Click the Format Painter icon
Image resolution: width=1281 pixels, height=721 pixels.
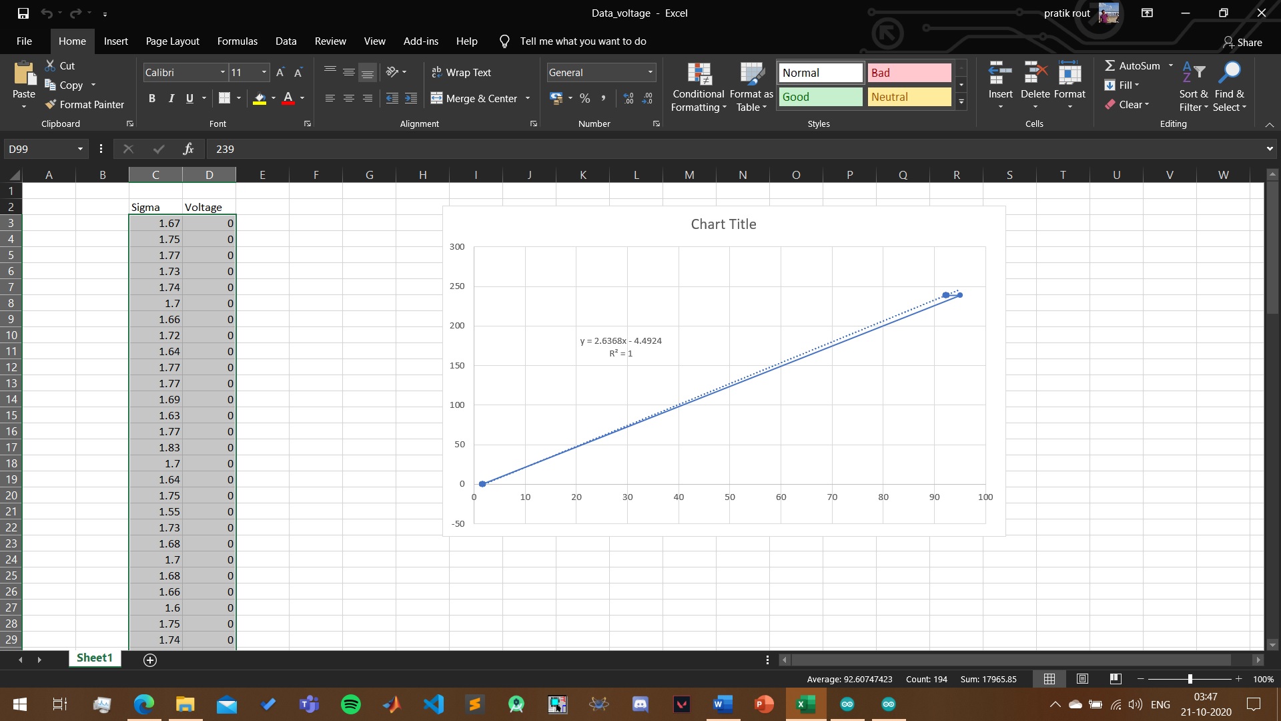[x=51, y=104]
